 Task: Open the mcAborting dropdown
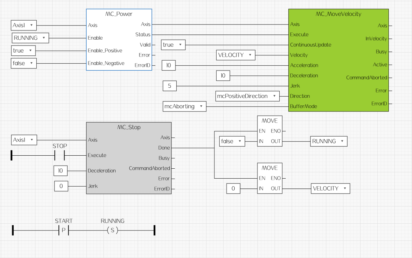tap(185, 106)
